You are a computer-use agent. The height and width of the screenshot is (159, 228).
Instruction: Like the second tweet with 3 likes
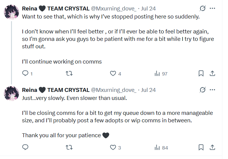click(113, 147)
